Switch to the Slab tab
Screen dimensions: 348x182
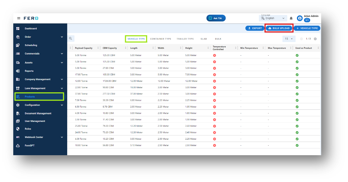[204, 39]
